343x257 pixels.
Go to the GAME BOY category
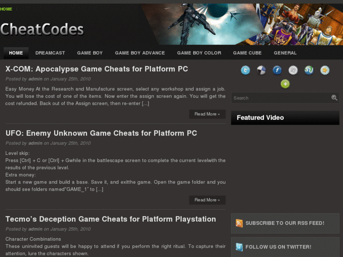(x=90, y=53)
